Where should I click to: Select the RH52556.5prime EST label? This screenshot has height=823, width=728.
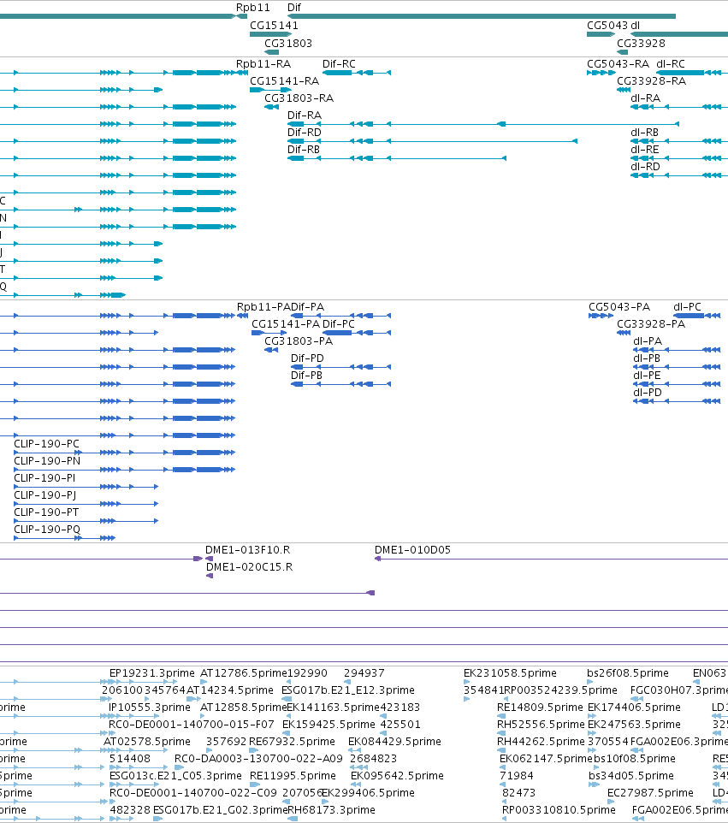coord(541,725)
